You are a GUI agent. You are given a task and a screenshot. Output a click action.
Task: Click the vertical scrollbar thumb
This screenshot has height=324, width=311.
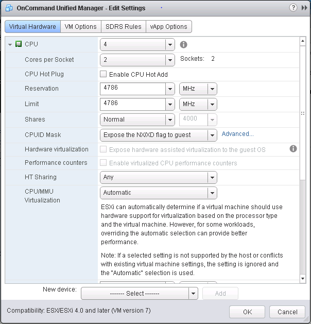303,113
